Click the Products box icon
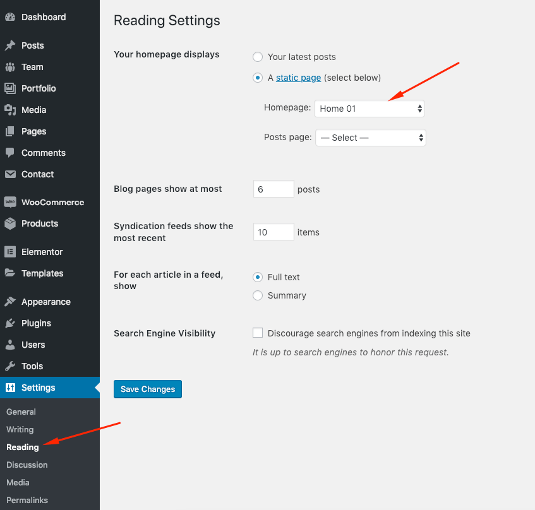The height and width of the screenshot is (510, 535). (10, 223)
